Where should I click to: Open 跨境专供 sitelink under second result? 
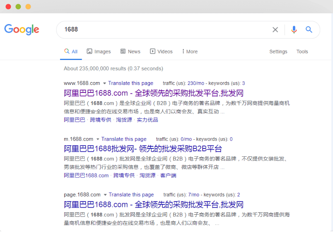[124, 175]
